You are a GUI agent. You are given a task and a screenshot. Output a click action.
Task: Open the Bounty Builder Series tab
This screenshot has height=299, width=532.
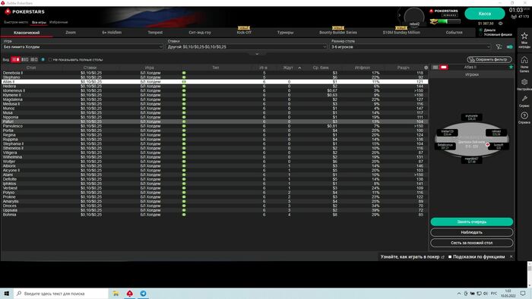click(338, 33)
